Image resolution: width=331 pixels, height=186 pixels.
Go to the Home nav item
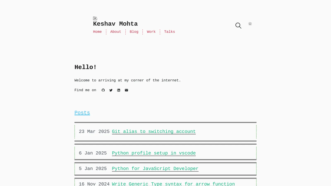click(x=97, y=32)
